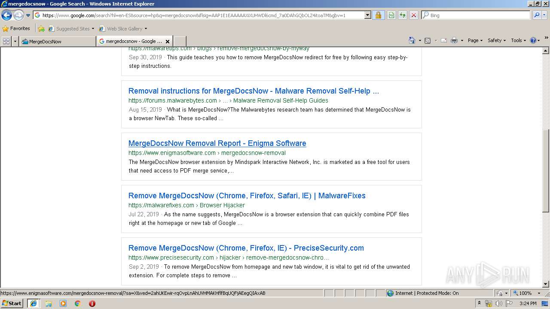
Task: Click the Forward navigation arrow
Action: click(18, 15)
